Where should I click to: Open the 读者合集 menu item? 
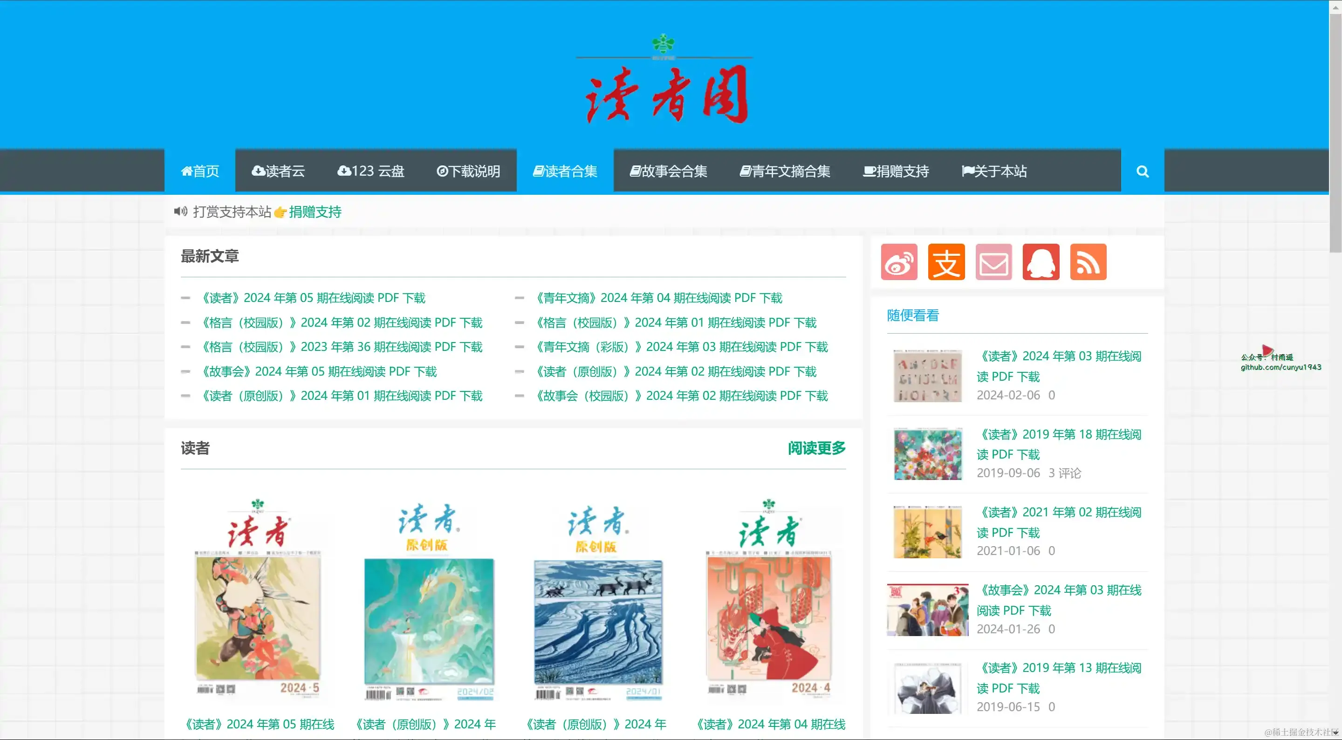(565, 171)
